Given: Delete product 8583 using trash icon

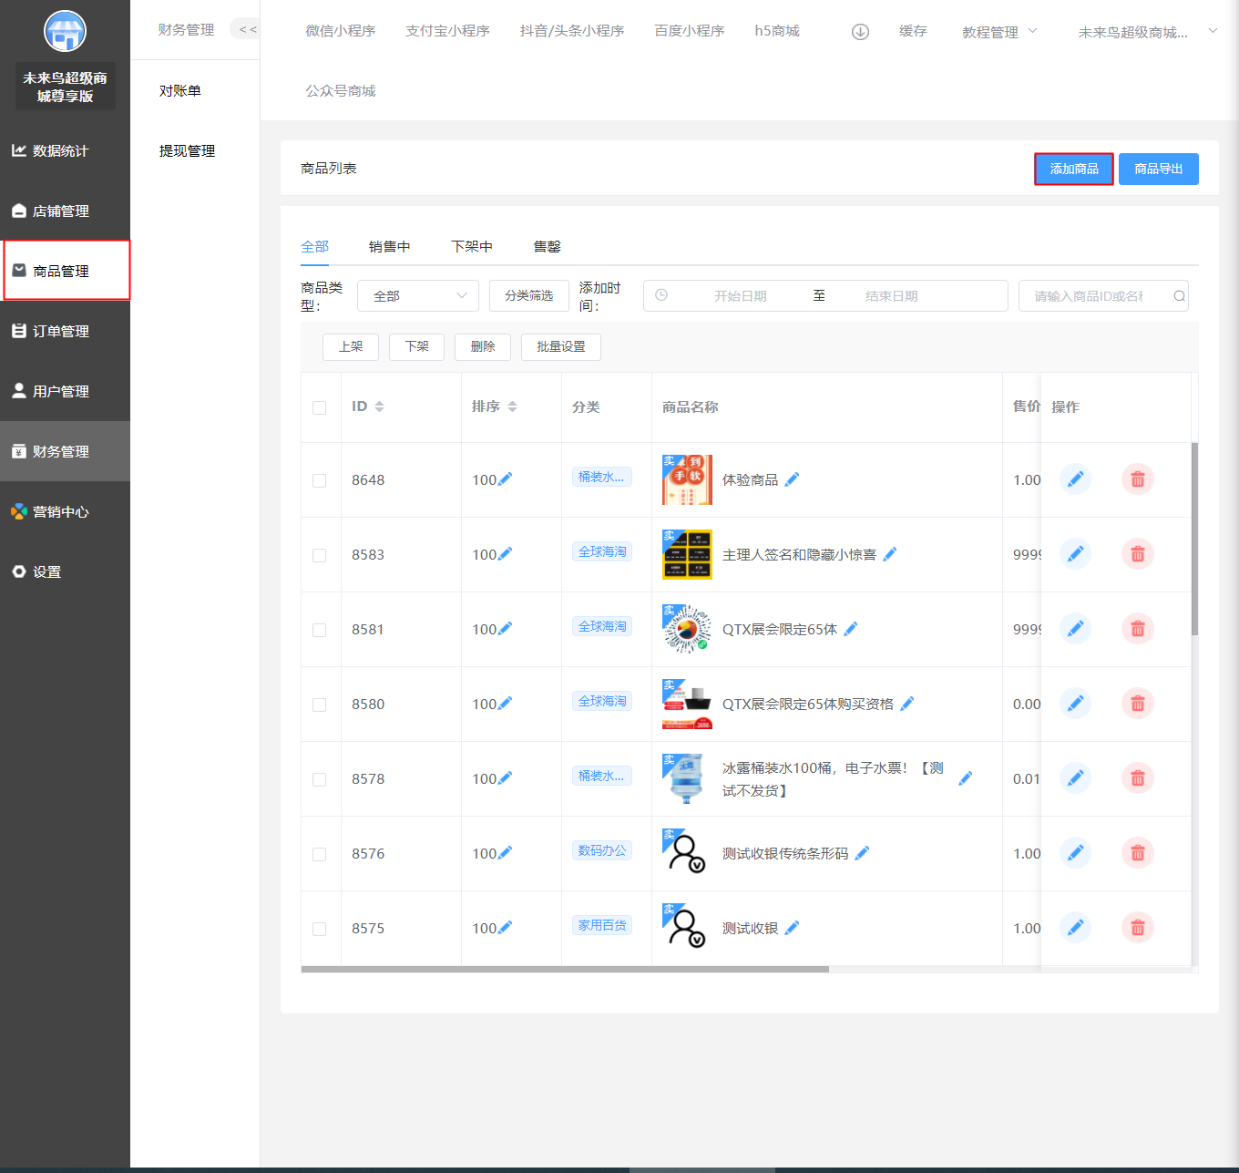Looking at the screenshot, I should 1137,554.
